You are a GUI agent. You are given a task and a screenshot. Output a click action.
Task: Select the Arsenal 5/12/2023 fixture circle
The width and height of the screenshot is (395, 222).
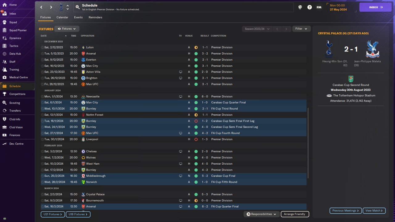pos(43,54)
